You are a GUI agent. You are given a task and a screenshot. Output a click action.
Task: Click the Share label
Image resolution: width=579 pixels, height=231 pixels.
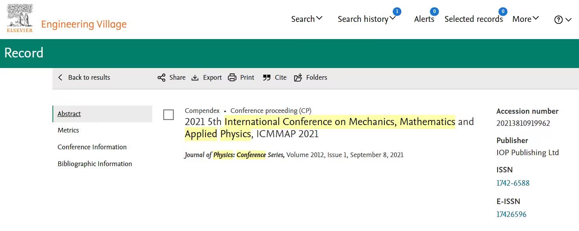(177, 77)
